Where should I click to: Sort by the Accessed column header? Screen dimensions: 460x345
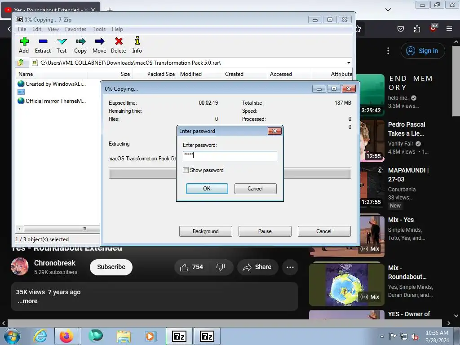point(281,74)
